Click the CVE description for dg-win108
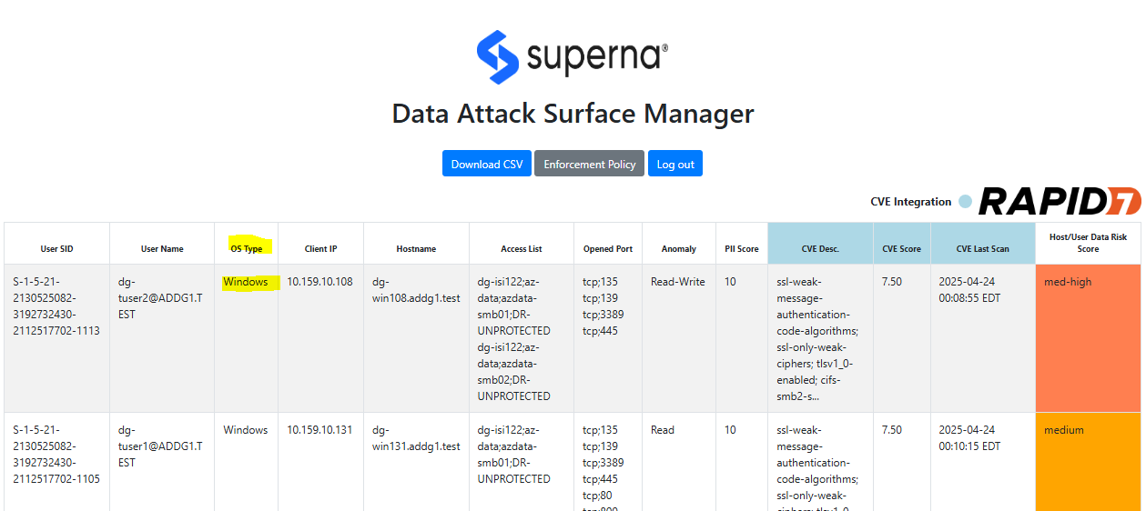This screenshot has height=511, width=1146. pyautogui.click(x=818, y=339)
